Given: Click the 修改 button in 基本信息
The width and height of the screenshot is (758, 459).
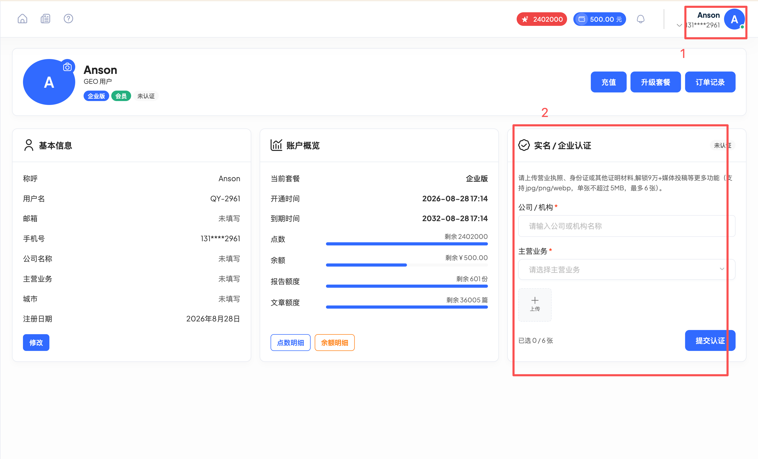Looking at the screenshot, I should 36,343.
